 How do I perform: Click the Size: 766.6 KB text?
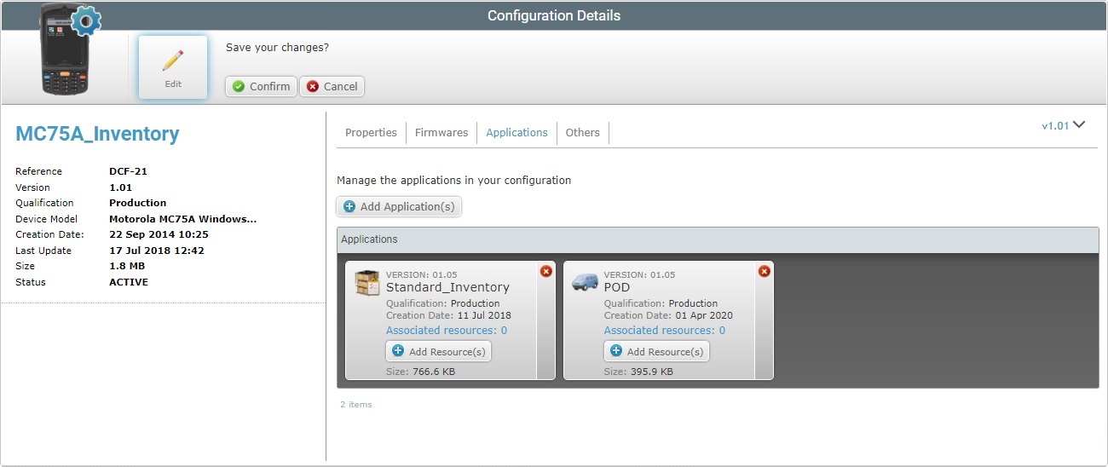pyautogui.click(x=420, y=372)
